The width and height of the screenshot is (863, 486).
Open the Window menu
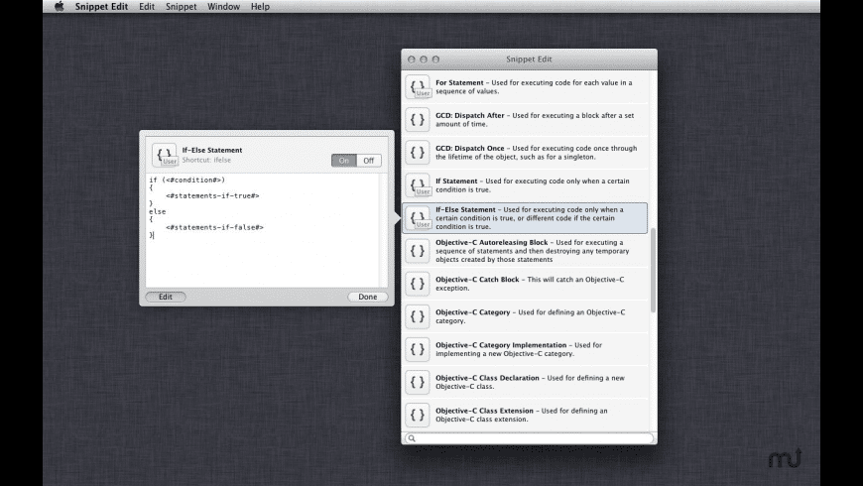(x=223, y=7)
